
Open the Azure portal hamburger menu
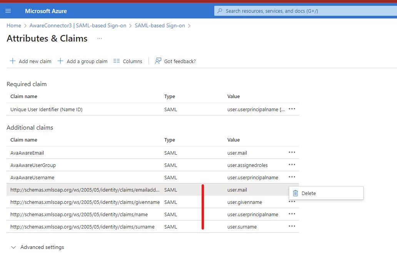(x=8, y=11)
